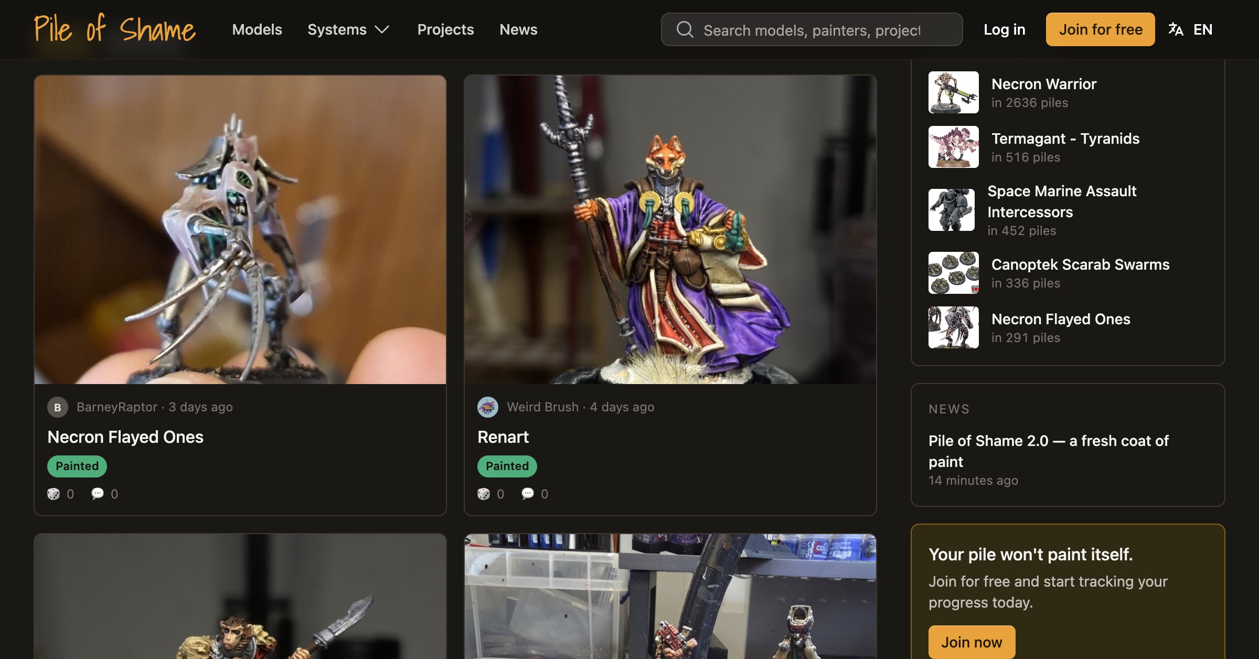Screen dimensions: 1259x659
Task: Open Necron Flayed Ones sidebar link
Action: click(1061, 319)
